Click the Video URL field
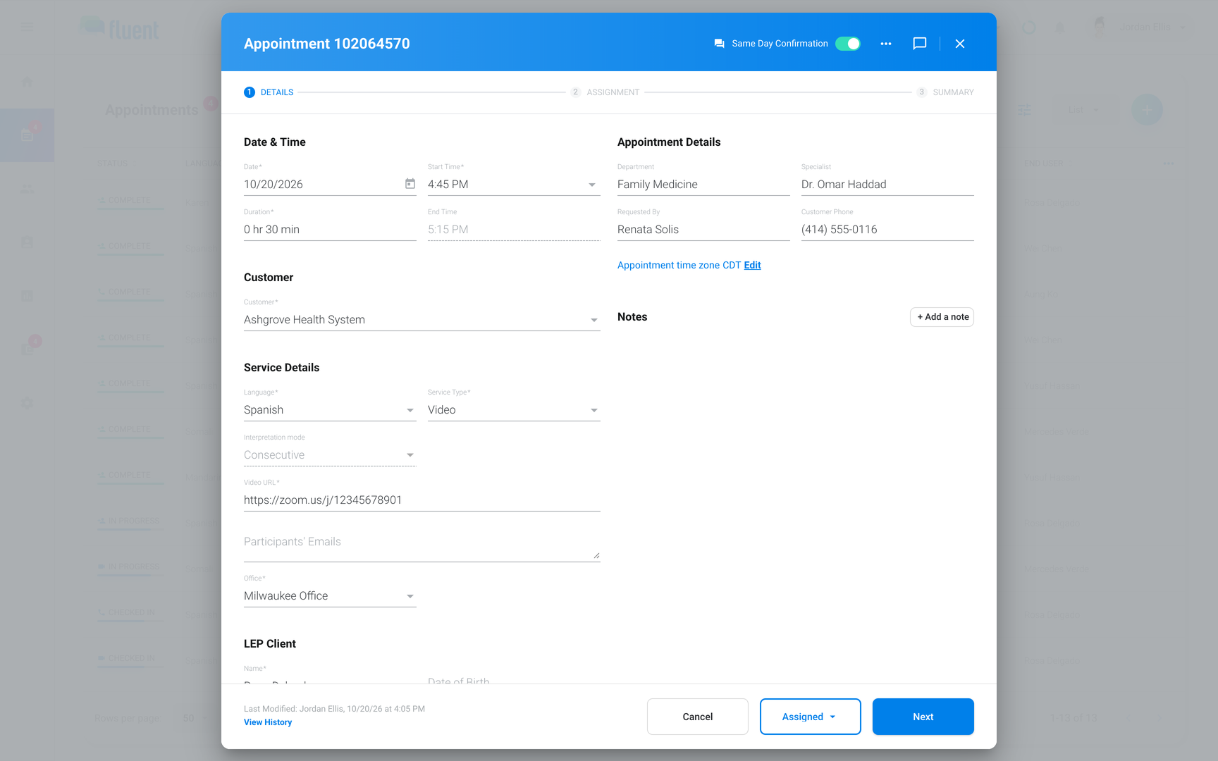Image resolution: width=1218 pixels, height=761 pixels. (422, 500)
